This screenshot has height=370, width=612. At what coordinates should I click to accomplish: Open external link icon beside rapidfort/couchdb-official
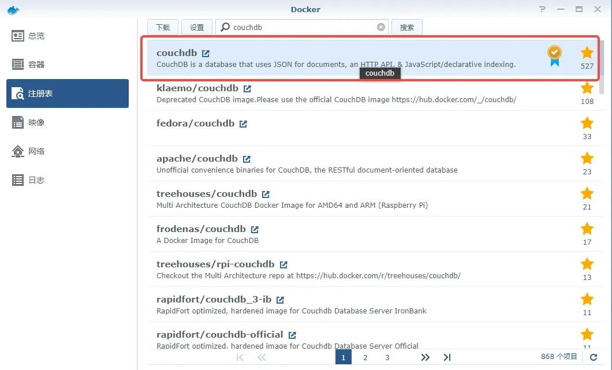(x=292, y=335)
